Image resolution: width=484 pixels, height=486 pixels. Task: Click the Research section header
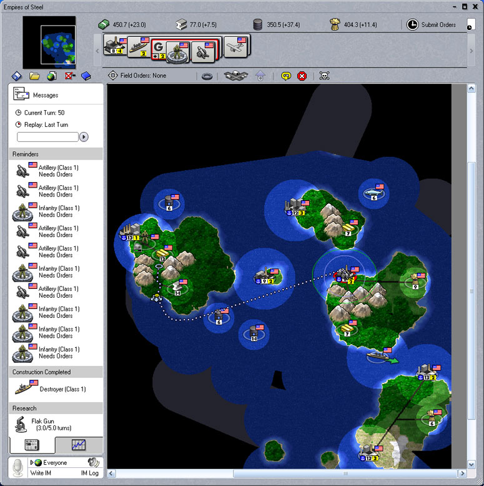pyautogui.click(x=56, y=408)
